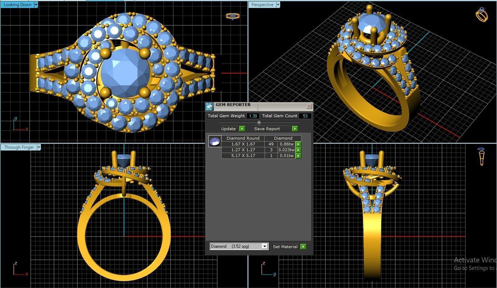Click the 0.51tw weight cell
Image resolution: width=497 pixels, height=288 pixels.
point(287,156)
